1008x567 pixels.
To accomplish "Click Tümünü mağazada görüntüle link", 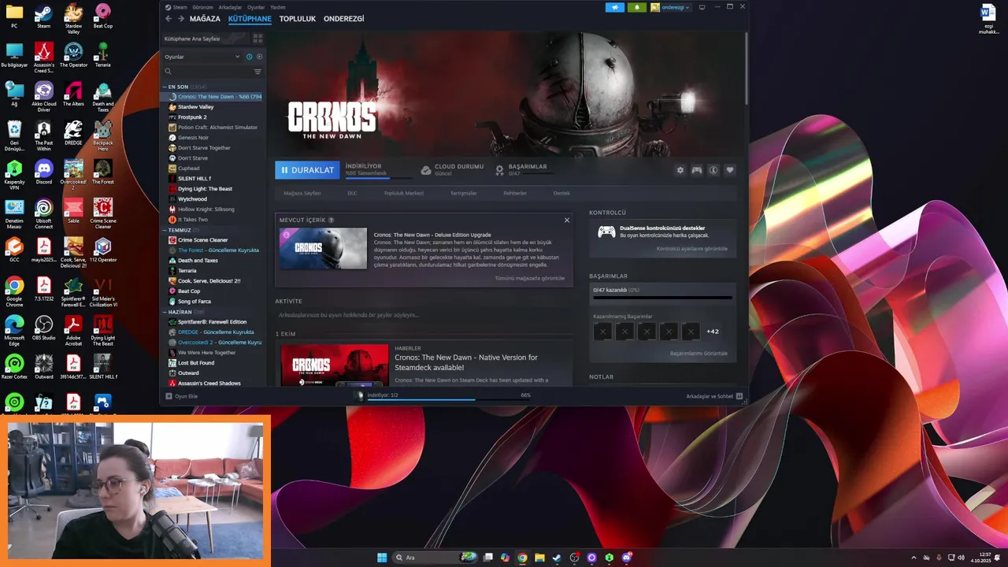I will (529, 278).
